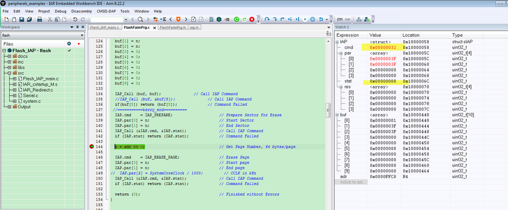Screen dimensions: 508x210
Task: Click the breakpoint marker at line 144
Action: tap(92, 147)
